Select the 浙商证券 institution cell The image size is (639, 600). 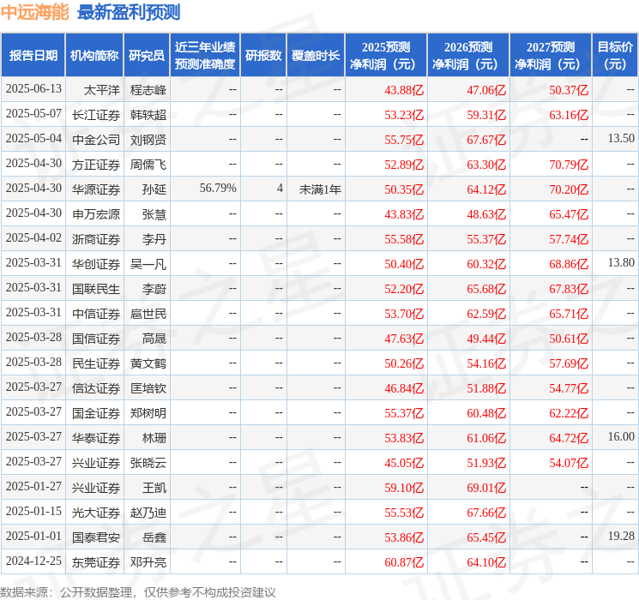click(96, 239)
